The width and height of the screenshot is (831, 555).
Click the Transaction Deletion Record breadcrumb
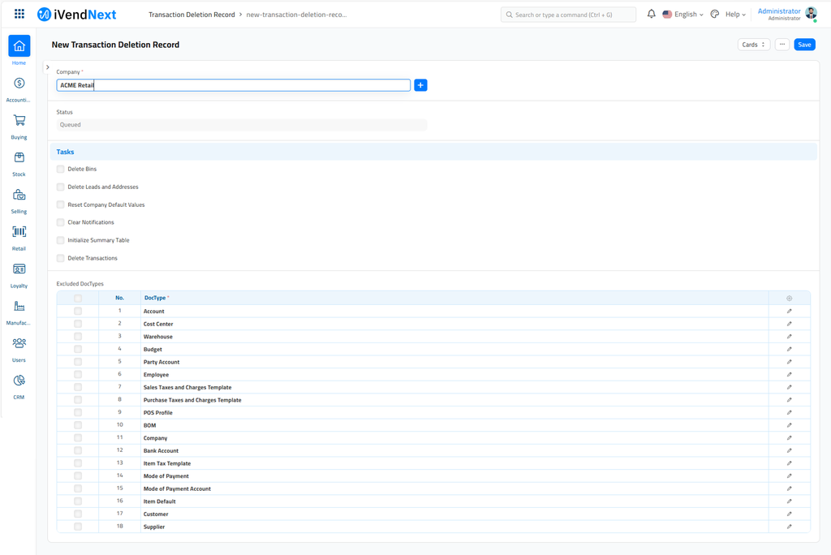pyautogui.click(x=194, y=14)
